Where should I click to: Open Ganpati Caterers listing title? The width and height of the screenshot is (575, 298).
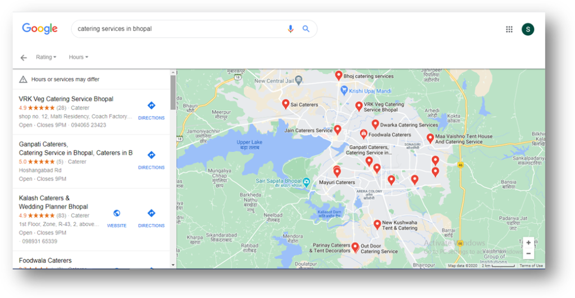(x=76, y=149)
